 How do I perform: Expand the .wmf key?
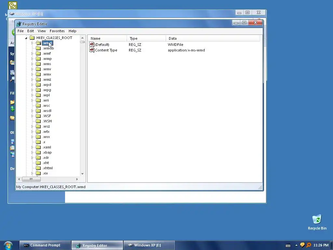click(32, 54)
